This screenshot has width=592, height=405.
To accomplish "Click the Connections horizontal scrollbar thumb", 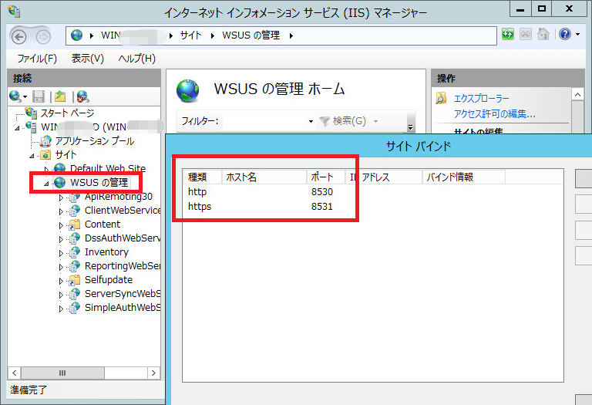I will [62, 373].
